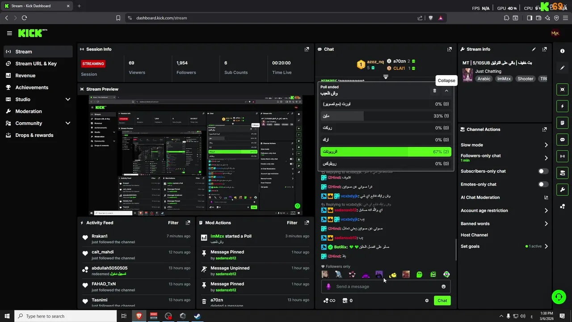Image resolution: width=572 pixels, height=322 pixels.
Task: Pop out the Activity Feed panel
Action: point(188,223)
